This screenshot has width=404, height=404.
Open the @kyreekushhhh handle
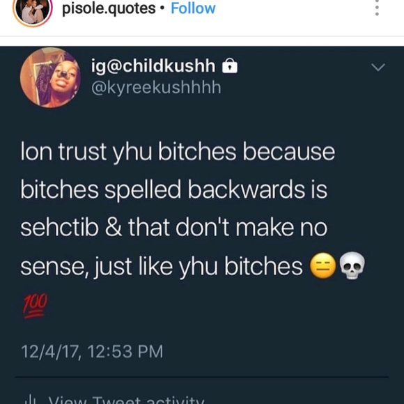pos(156,88)
